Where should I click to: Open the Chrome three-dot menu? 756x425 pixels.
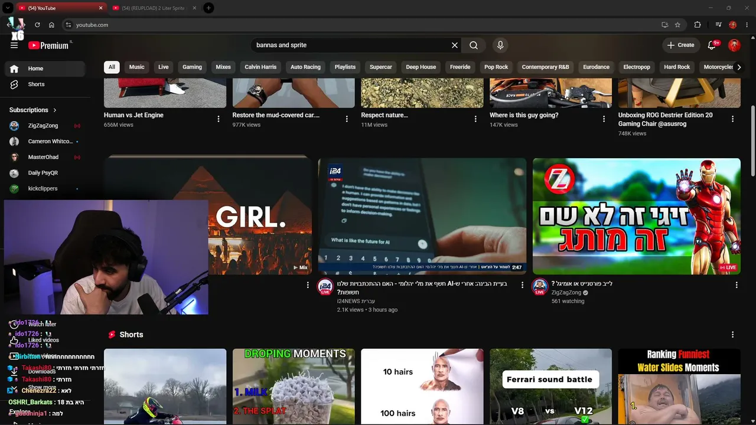coord(747,25)
